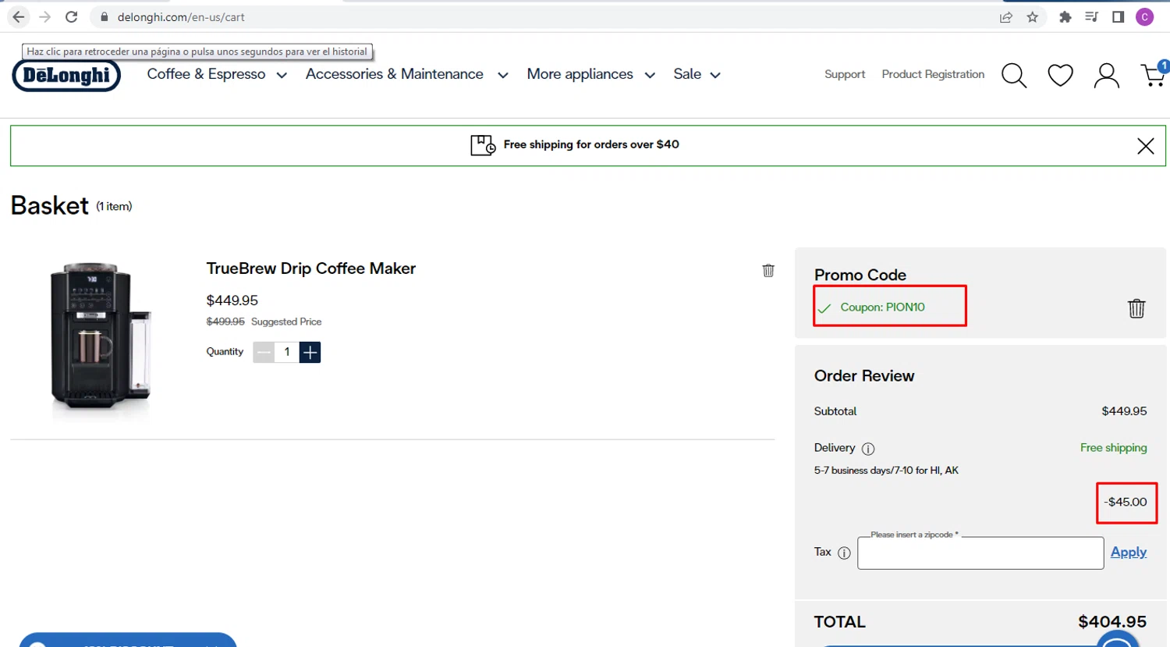Click the address bar URL

coord(181,17)
